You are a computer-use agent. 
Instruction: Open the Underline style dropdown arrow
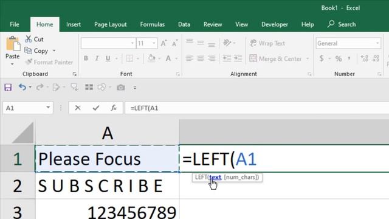coord(116,58)
